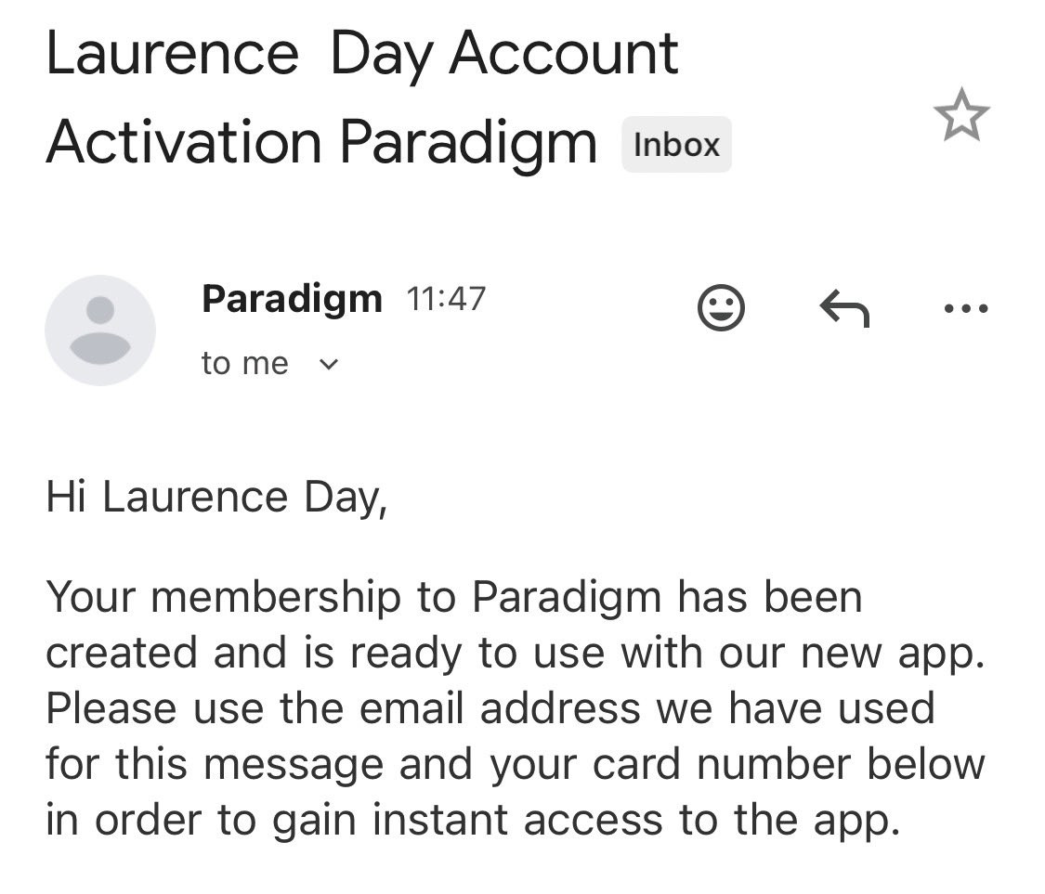Tap 'Activation Paradigm' in the subject
Image resolution: width=1045 pixels, height=894 pixels.
321,143
